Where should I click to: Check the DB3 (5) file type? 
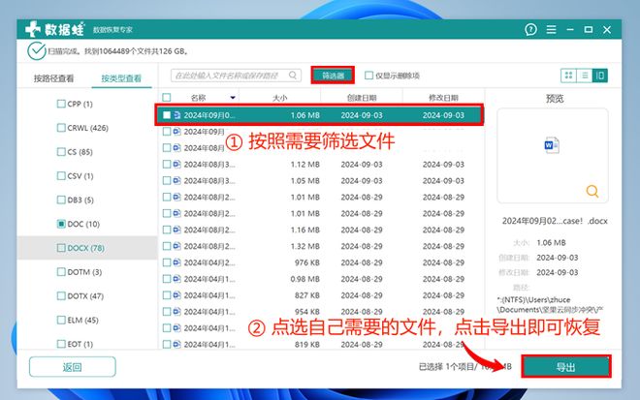coord(61,200)
